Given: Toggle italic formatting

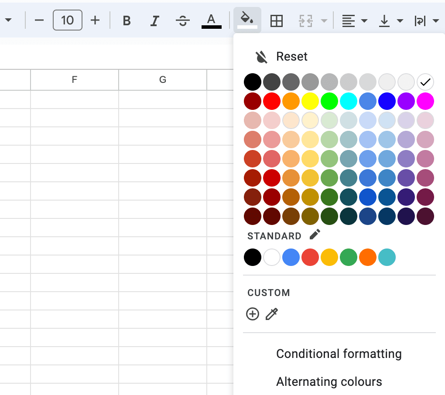Looking at the screenshot, I should point(154,20).
